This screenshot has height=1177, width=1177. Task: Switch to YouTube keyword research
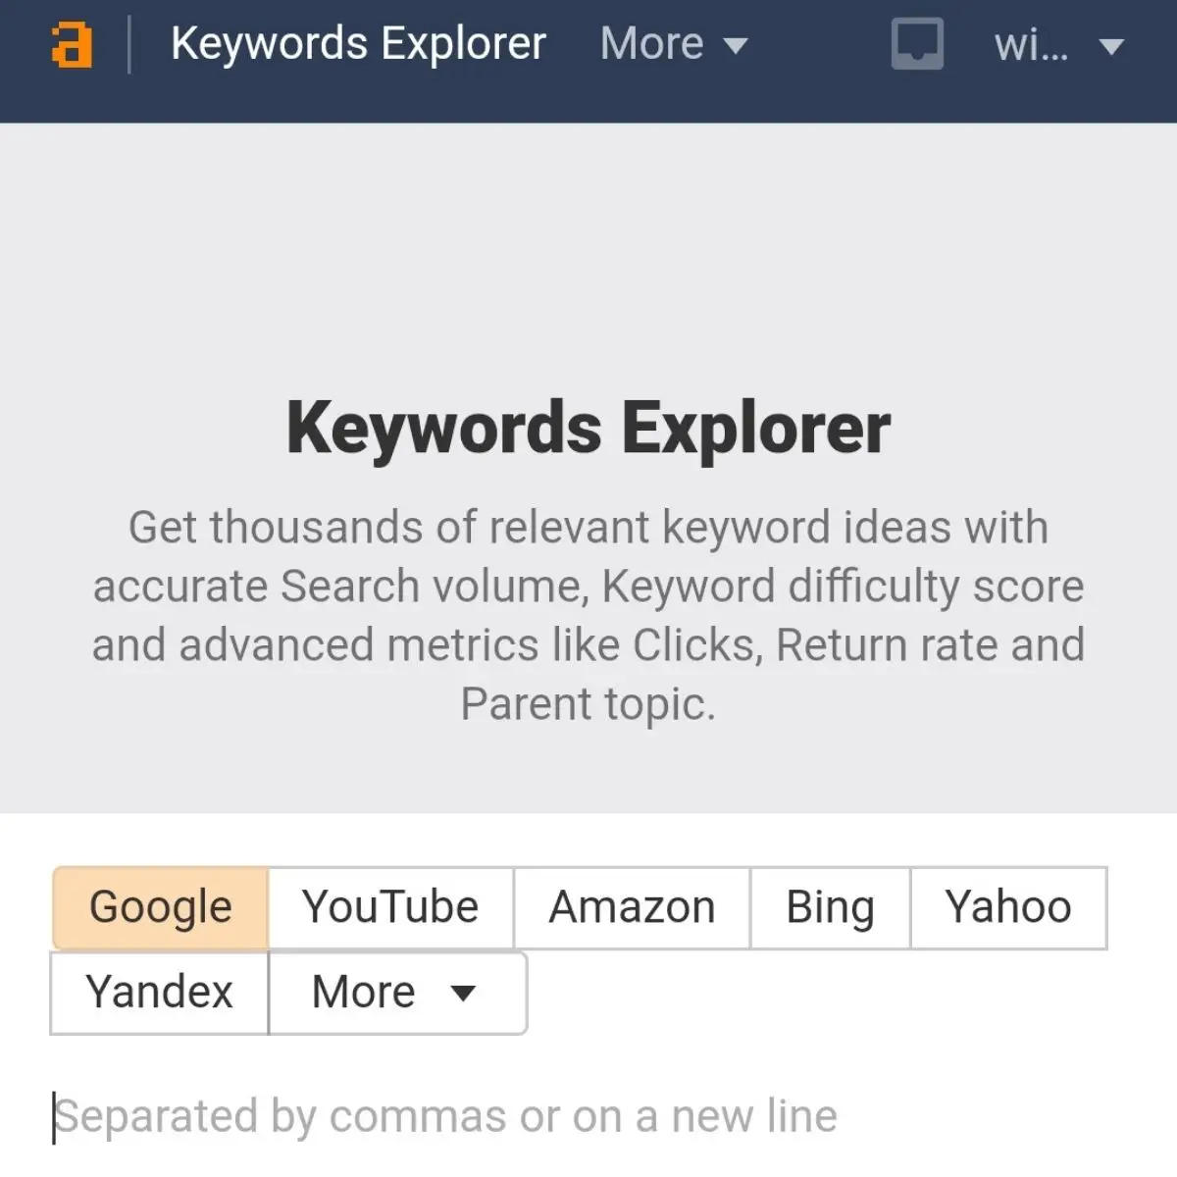389,907
